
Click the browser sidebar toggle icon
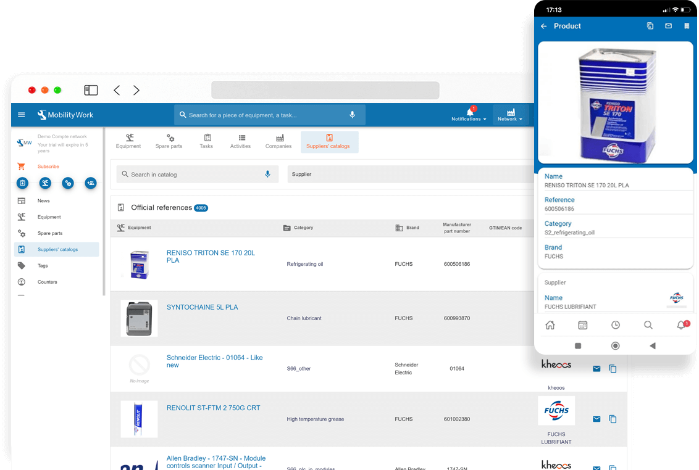point(91,91)
